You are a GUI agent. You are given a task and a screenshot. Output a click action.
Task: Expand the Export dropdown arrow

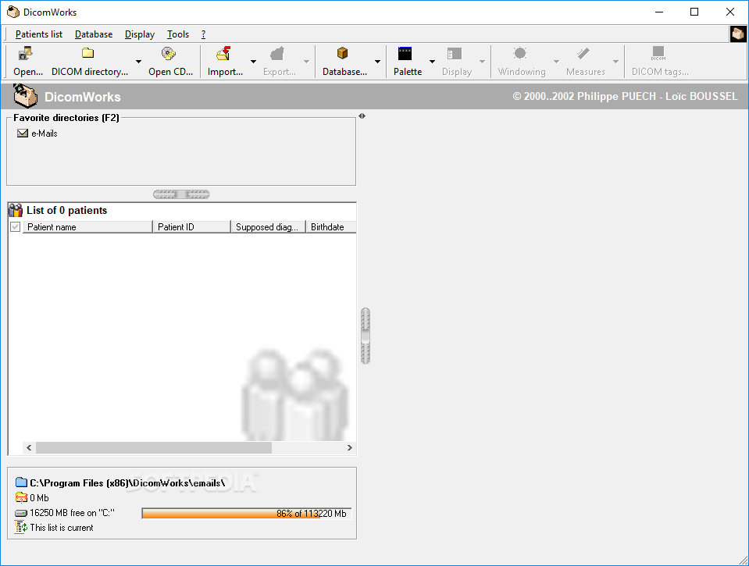tap(307, 62)
